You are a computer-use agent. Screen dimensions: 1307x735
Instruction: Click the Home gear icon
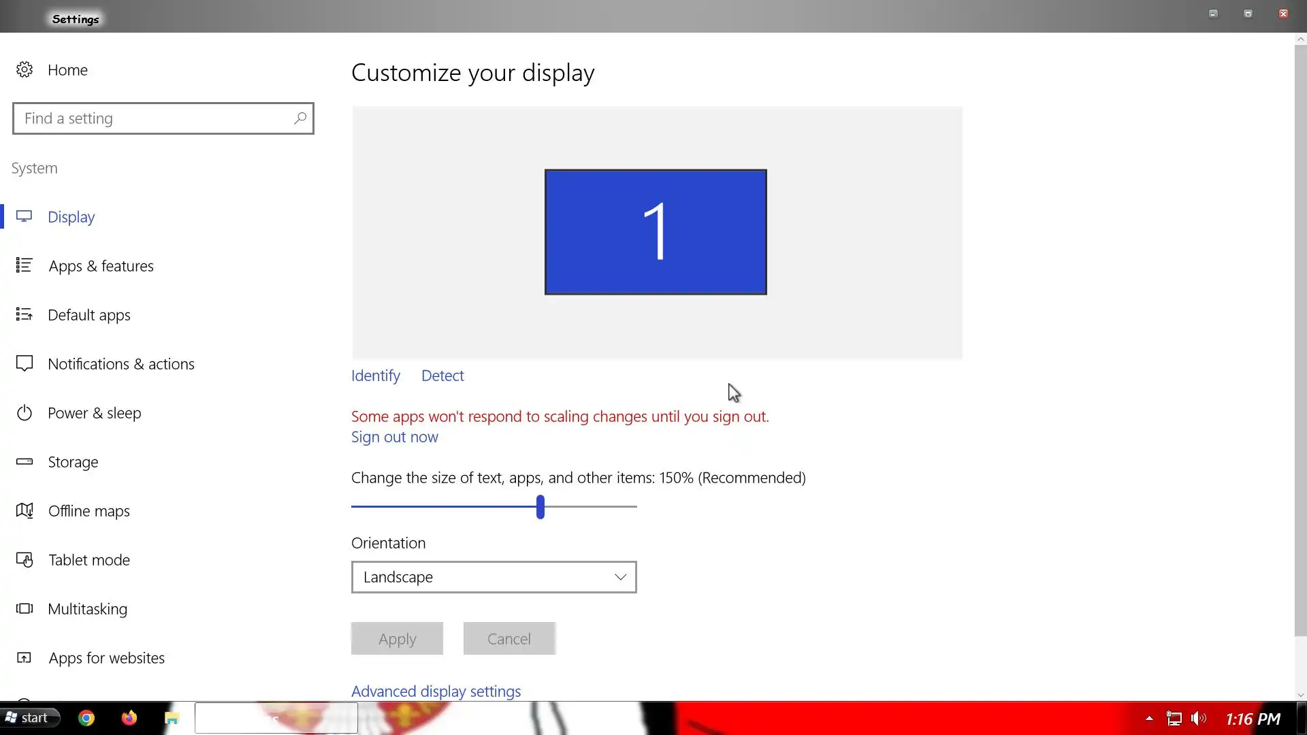25,70
